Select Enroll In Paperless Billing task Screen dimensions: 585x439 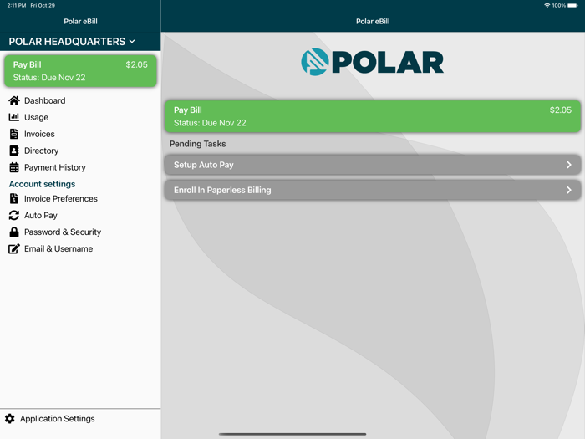pyautogui.click(x=373, y=190)
